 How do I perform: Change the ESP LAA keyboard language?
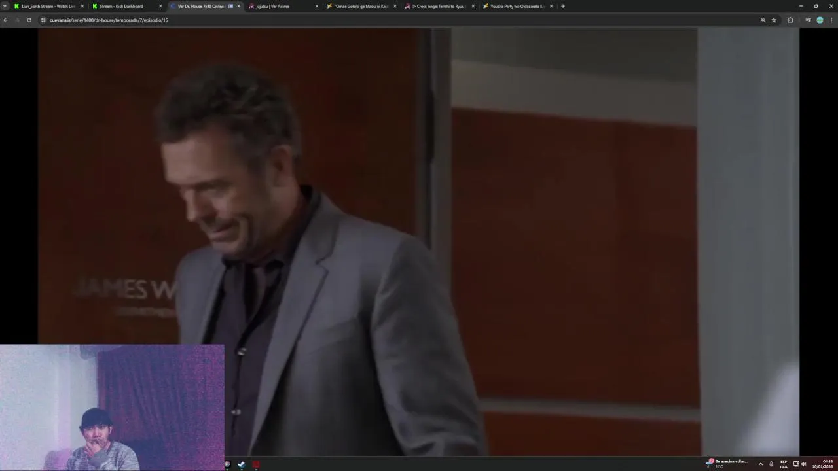point(784,464)
